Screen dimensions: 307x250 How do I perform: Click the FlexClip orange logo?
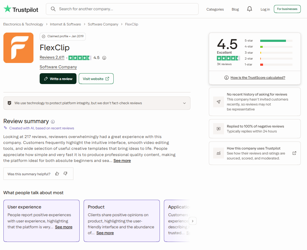coord(18,48)
